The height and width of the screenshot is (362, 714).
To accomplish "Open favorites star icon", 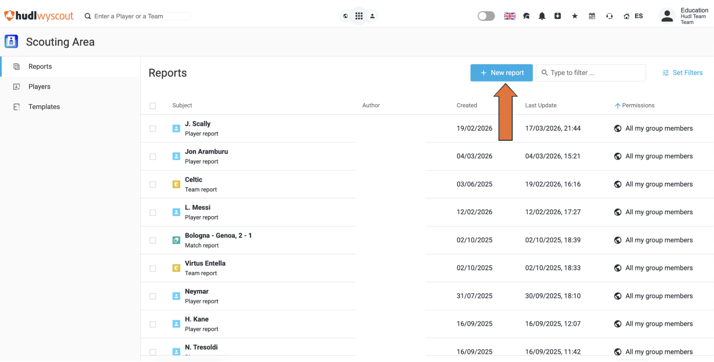I will click(575, 16).
